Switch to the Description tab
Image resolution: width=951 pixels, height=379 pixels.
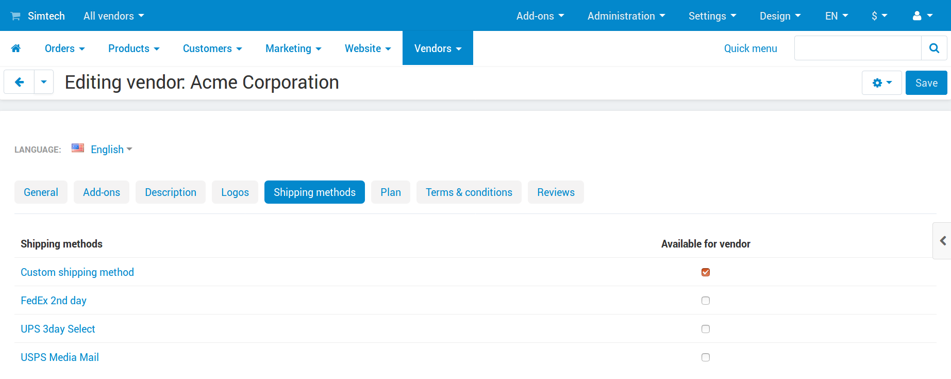171,192
